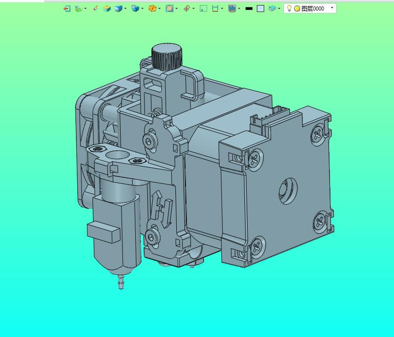
Task: Click the nozzle tip of the model
Action: pyautogui.click(x=121, y=282)
